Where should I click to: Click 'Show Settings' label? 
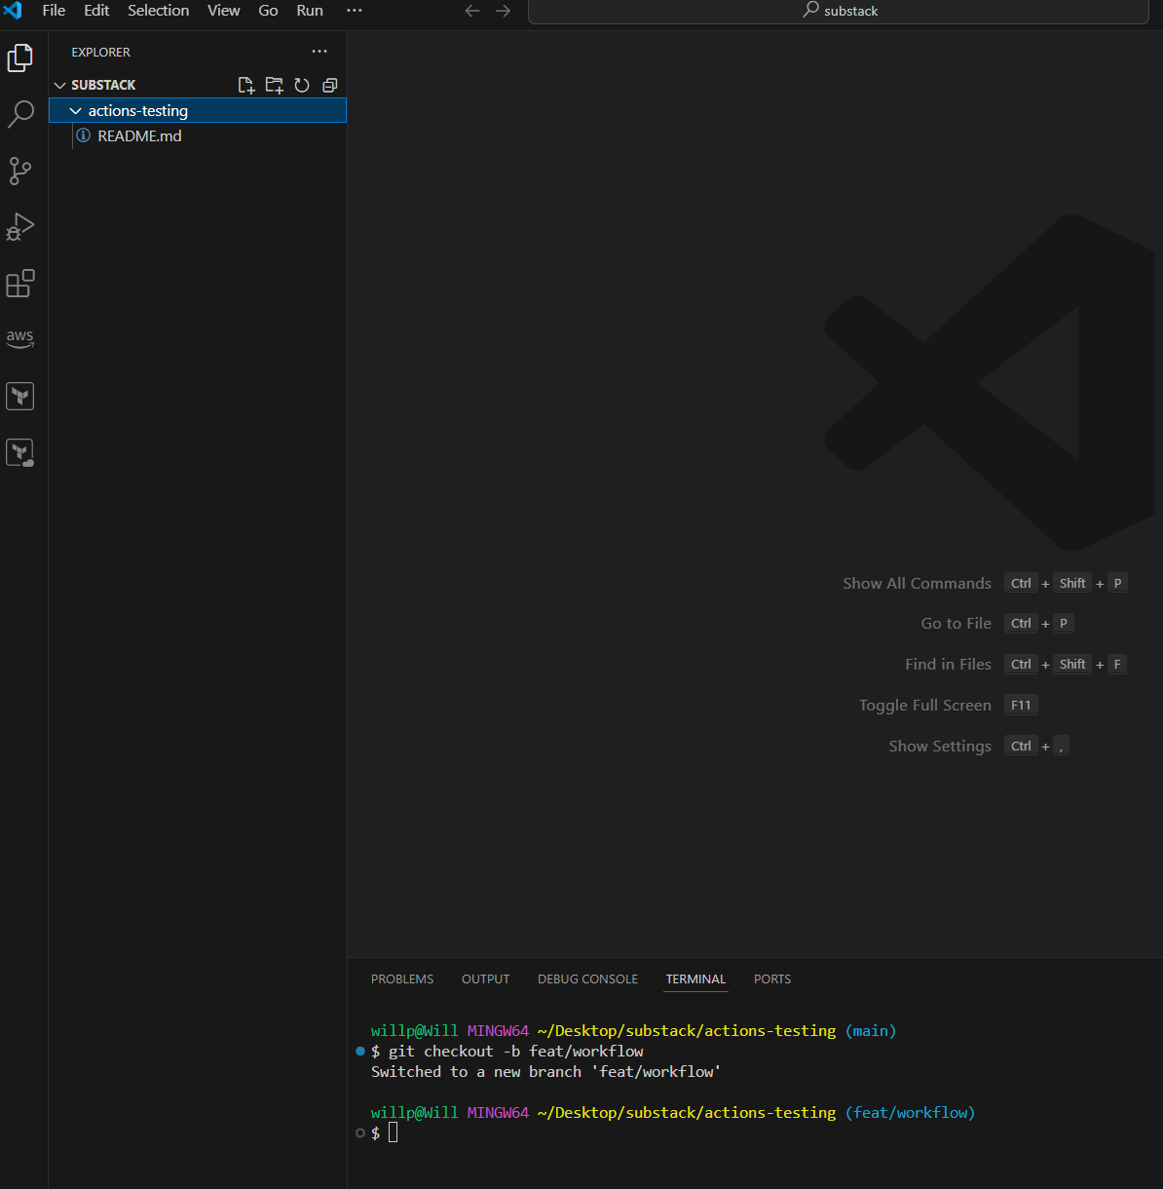940,747
